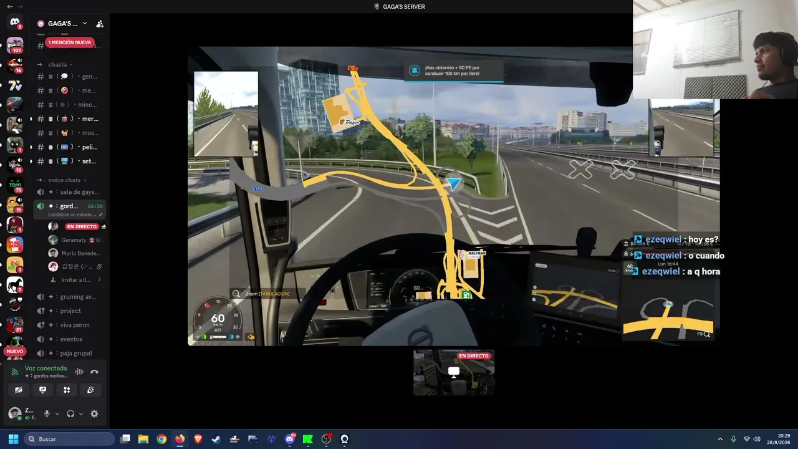
Task: Show hidden system tray icons
Action: pos(720,439)
